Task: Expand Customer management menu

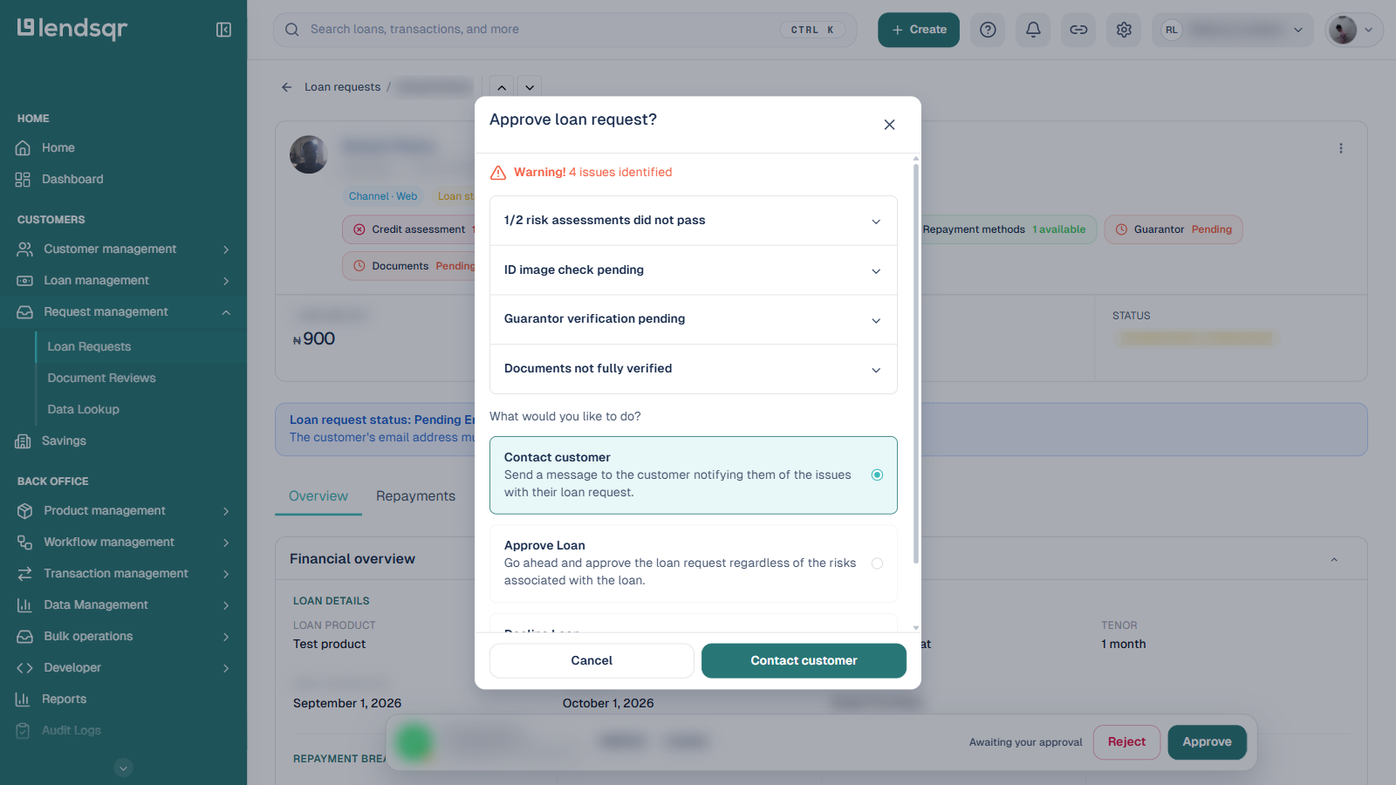Action: tap(123, 249)
